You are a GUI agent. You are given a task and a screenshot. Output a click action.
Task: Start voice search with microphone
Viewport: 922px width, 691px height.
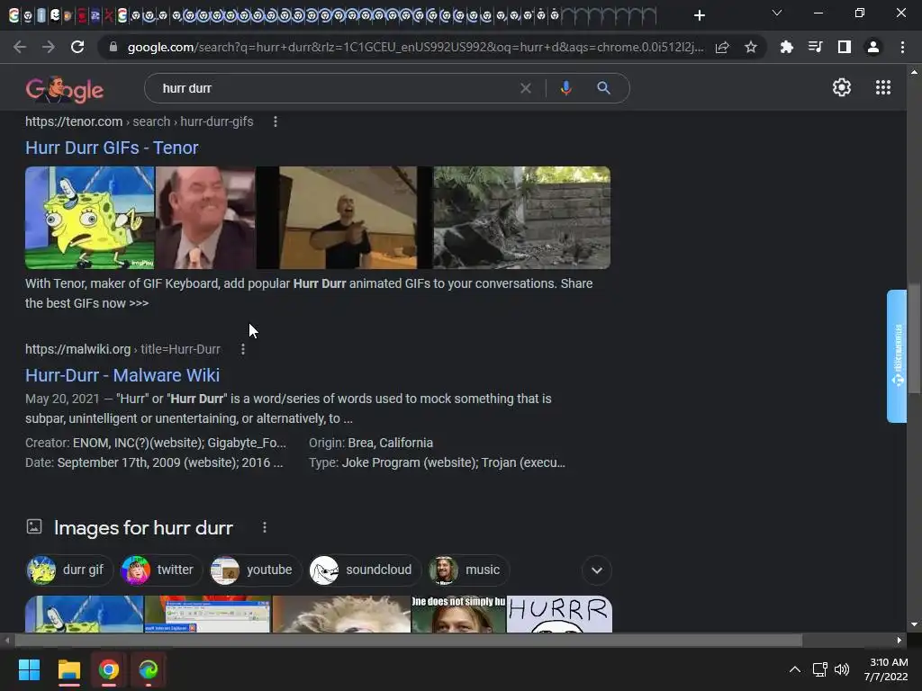[565, 88]
